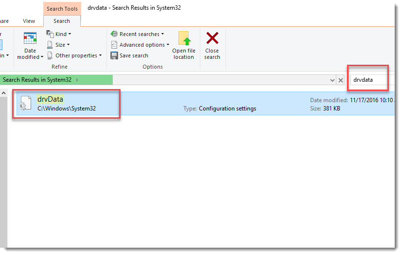Select the Search ribbon tab
This screenshot has height=255, width=402.
(62, 21)
